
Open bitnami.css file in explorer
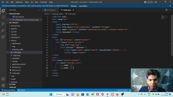tap(16, 67)
